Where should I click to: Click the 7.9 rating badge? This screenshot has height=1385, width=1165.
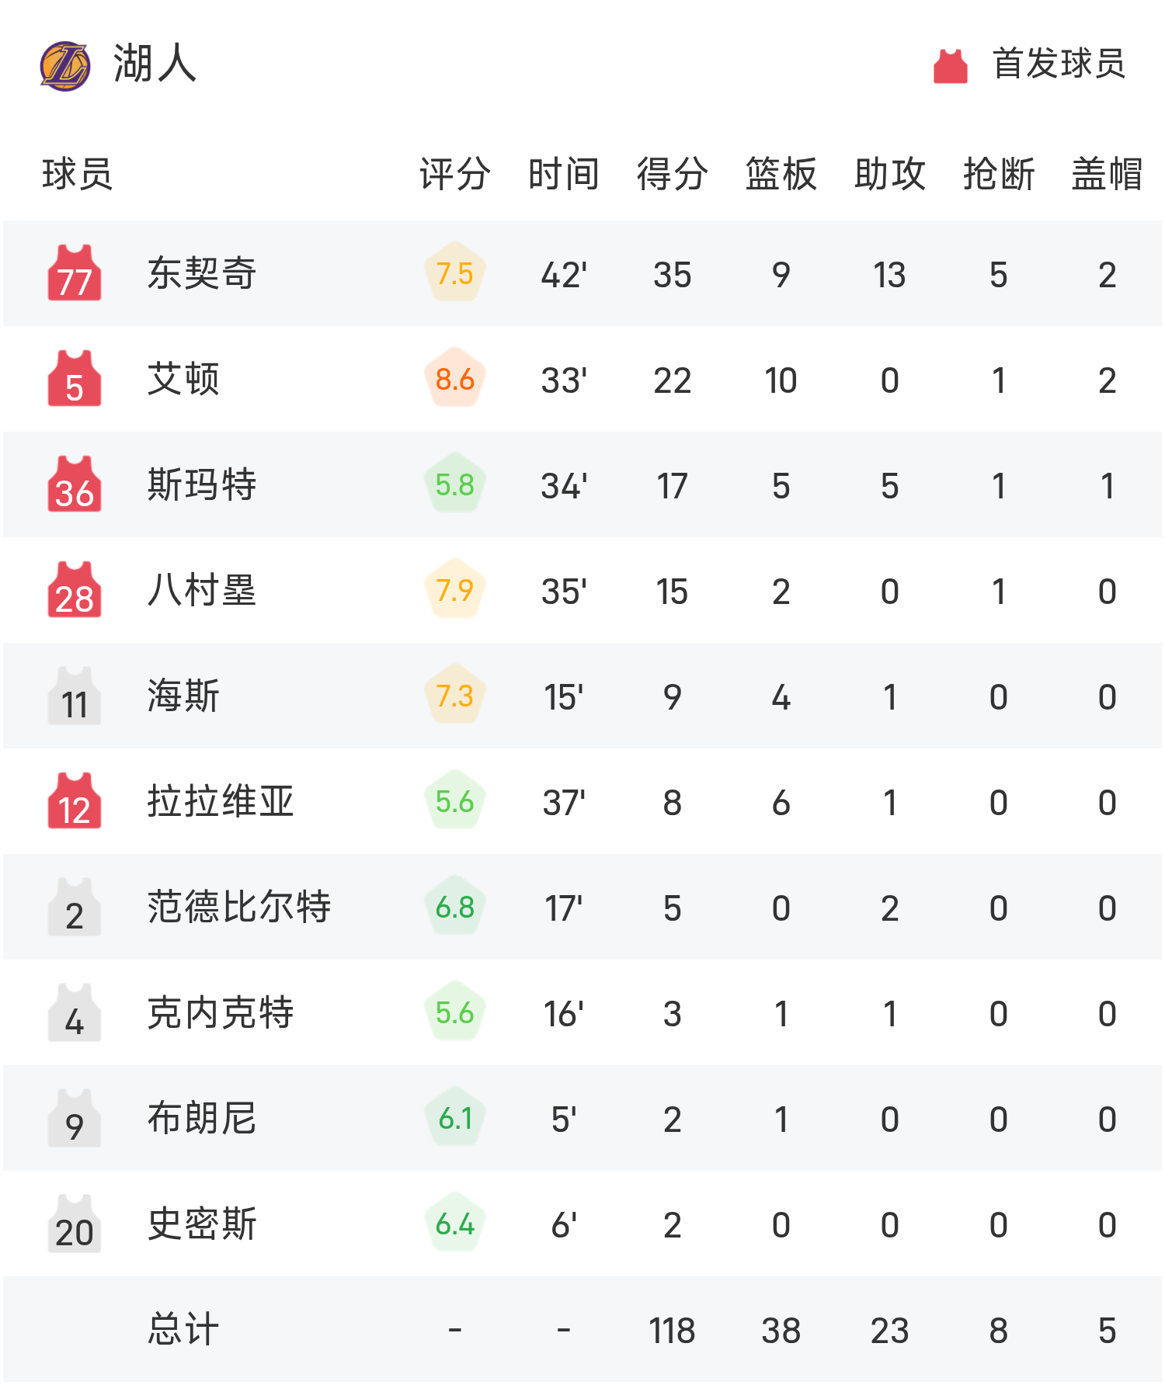(x=454, y=591)
